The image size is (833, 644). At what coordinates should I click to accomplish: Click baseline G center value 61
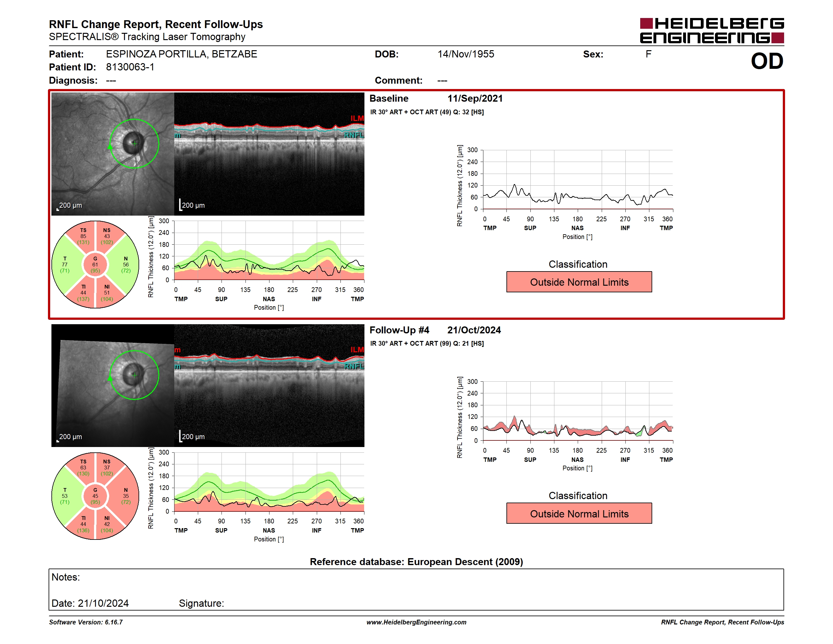(x=95, y=265)
